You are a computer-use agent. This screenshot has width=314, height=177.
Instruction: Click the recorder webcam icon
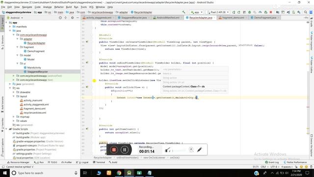coord(191,149)
